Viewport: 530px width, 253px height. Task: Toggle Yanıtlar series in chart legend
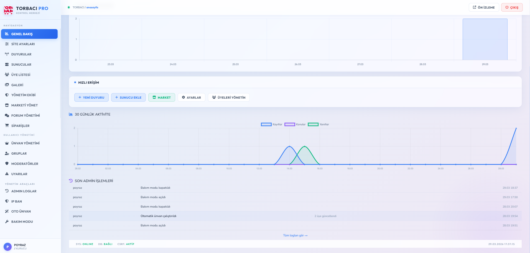coord(318,124)
